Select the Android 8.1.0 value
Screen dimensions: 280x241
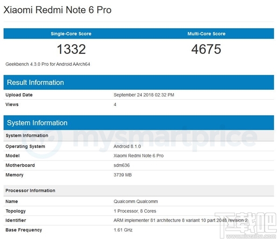pos(127,146)
